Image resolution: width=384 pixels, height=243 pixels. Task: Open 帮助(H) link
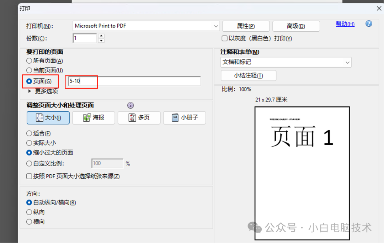345,23
